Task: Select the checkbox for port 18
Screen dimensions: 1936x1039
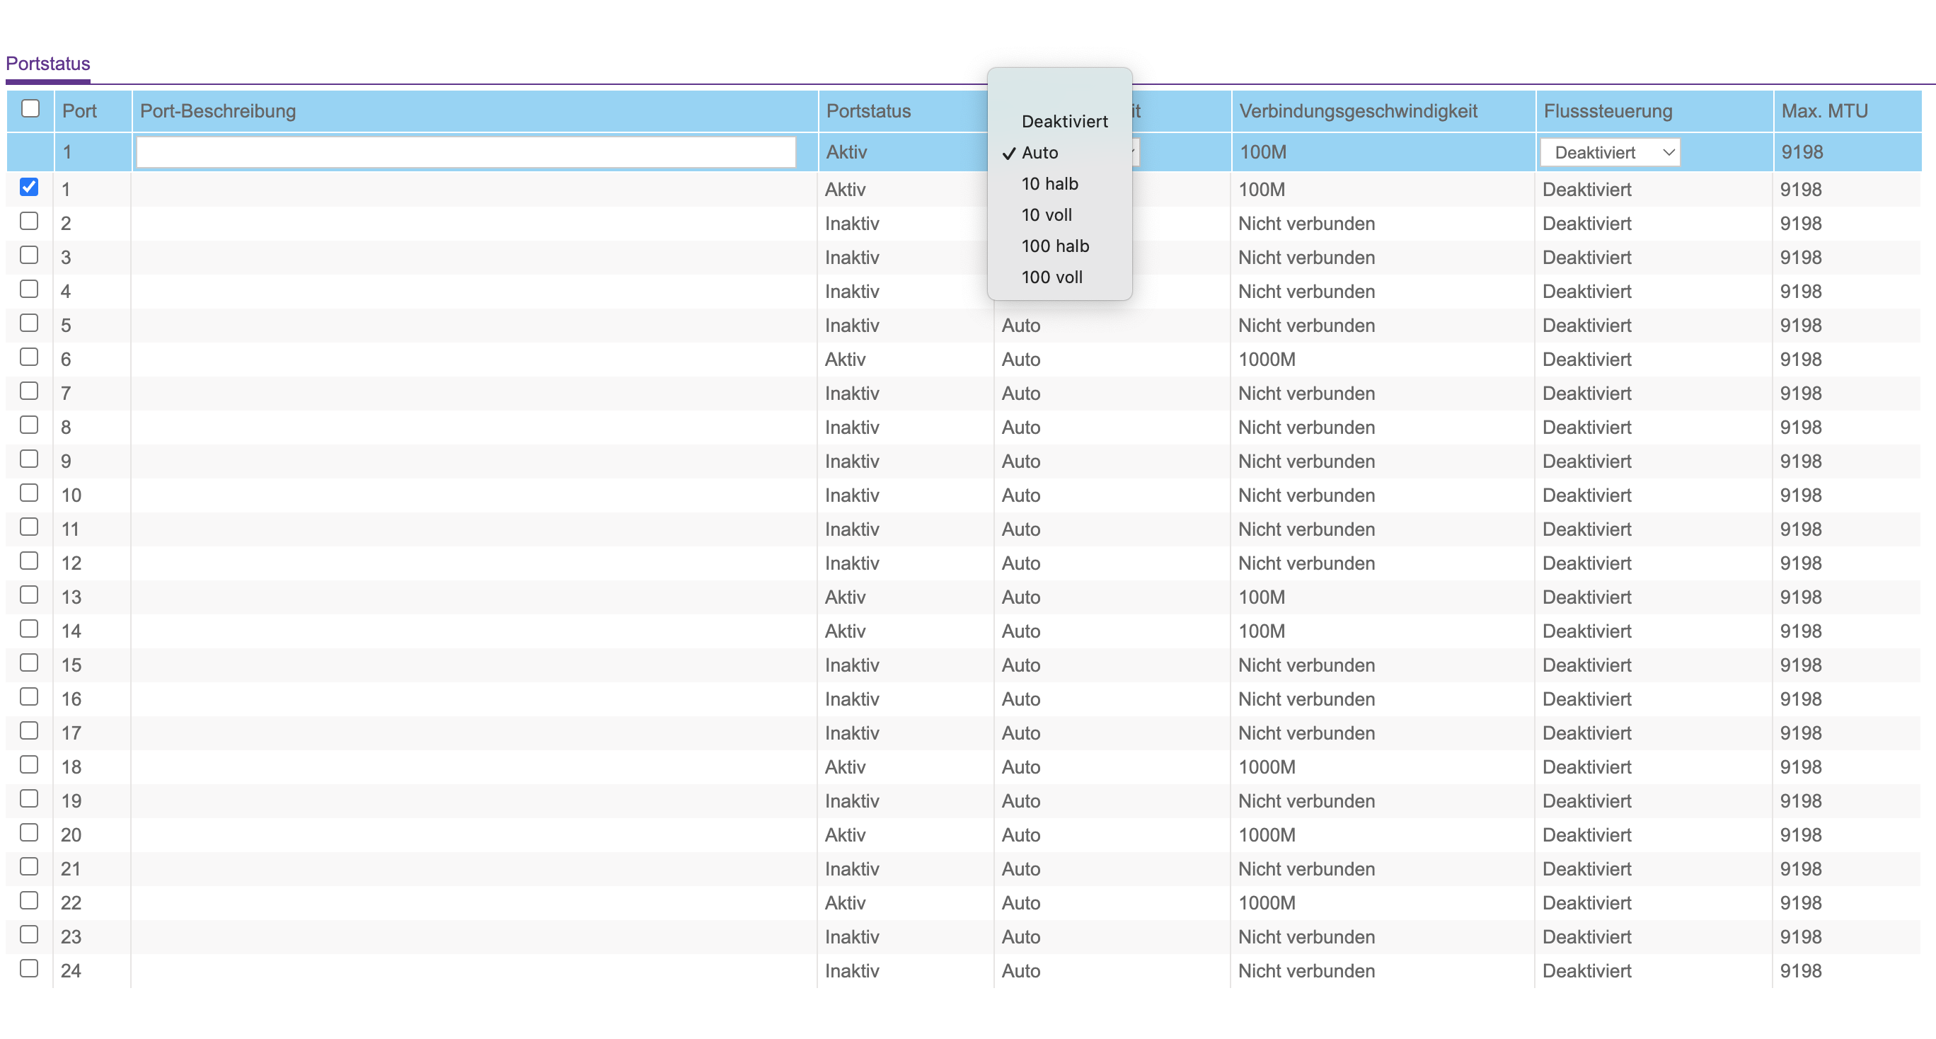Action: [29, 764]
